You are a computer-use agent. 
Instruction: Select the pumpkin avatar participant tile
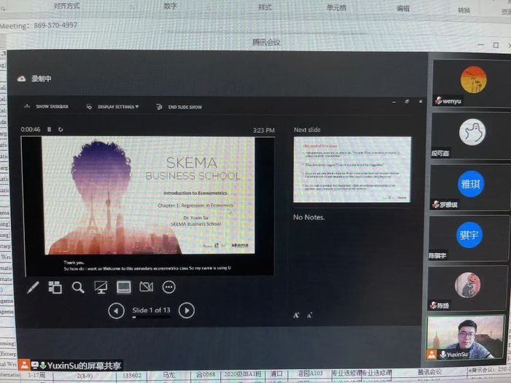[467, 289]
